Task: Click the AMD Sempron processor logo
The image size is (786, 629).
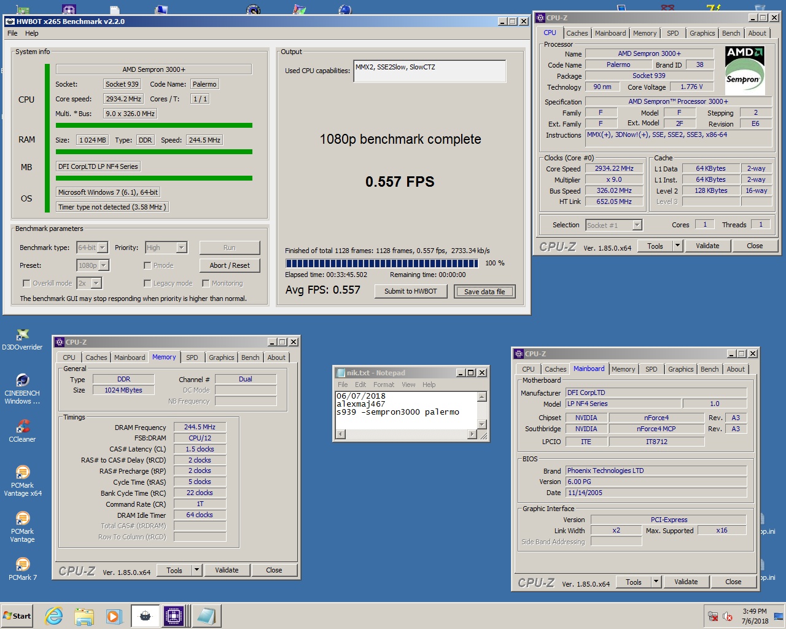Action: [x=745, y=71]
